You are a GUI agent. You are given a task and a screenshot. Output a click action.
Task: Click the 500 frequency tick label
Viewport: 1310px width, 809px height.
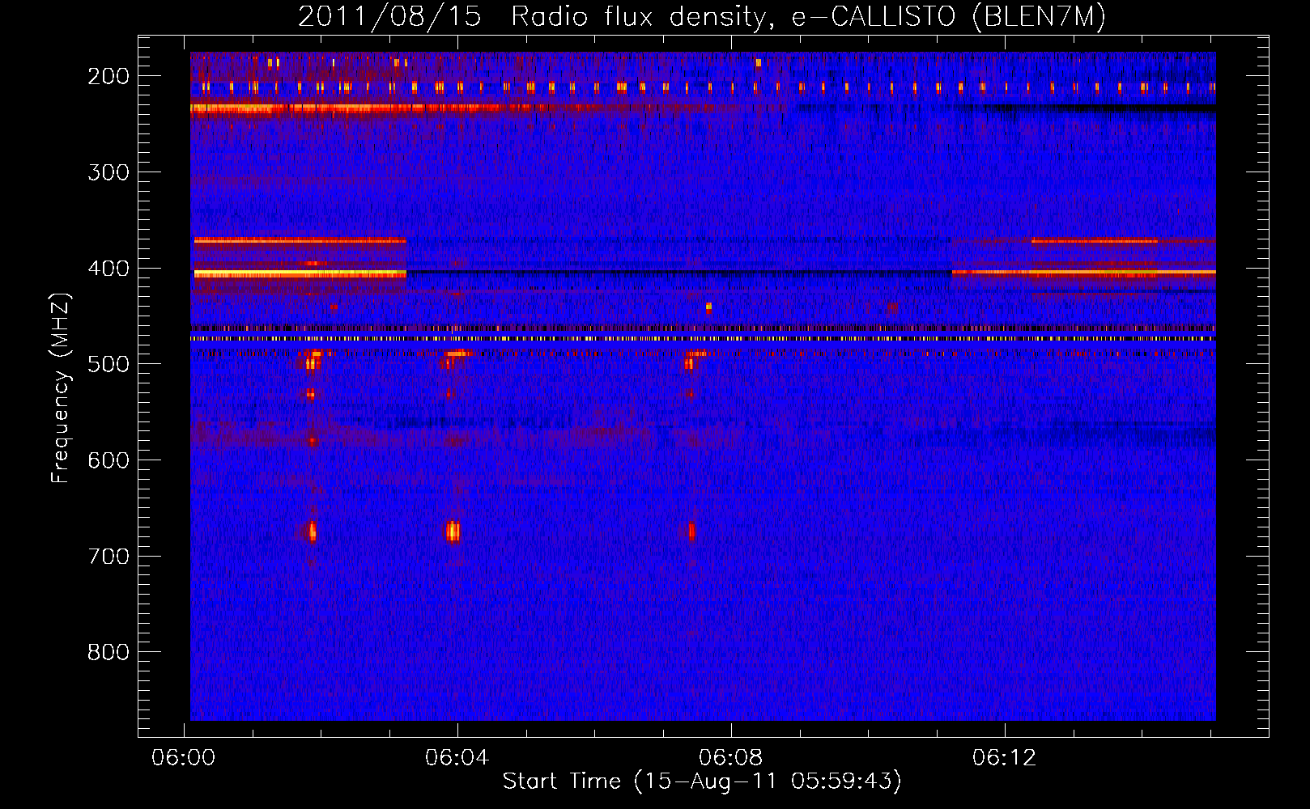(108, 364)
